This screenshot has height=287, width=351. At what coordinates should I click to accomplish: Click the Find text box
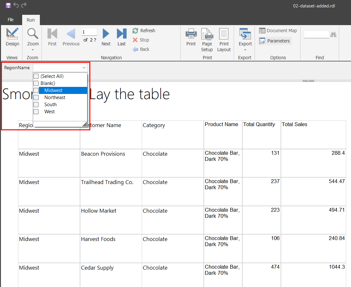(317, 34)
